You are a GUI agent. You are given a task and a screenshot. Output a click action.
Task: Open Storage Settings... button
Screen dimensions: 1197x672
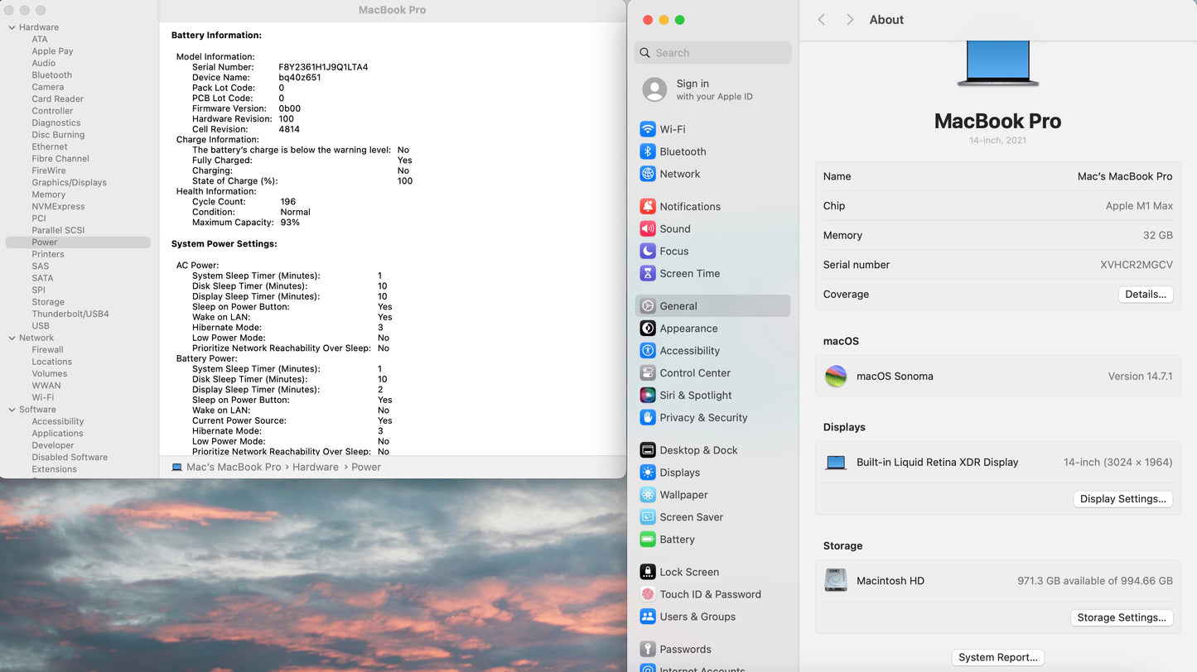click(1122, 617)
